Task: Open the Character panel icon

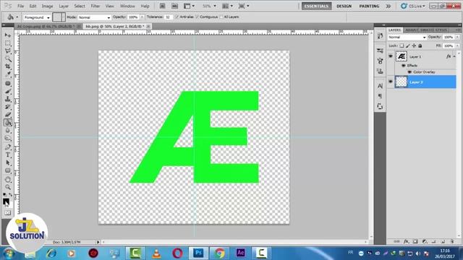Action: pos(380,86)
